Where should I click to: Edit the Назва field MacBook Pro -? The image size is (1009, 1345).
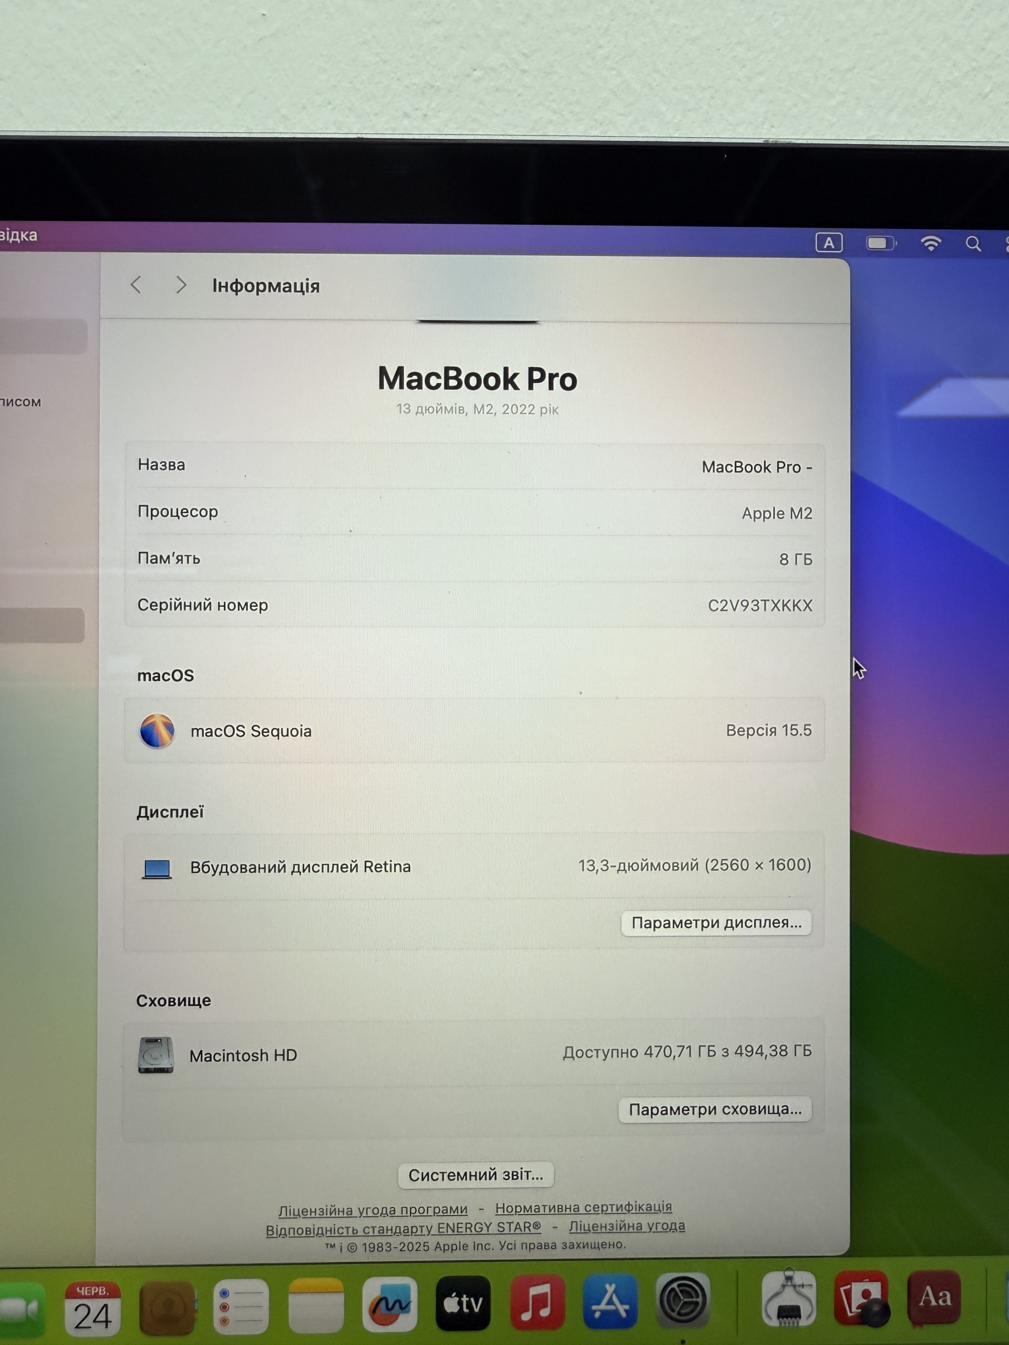coord(757,467)
